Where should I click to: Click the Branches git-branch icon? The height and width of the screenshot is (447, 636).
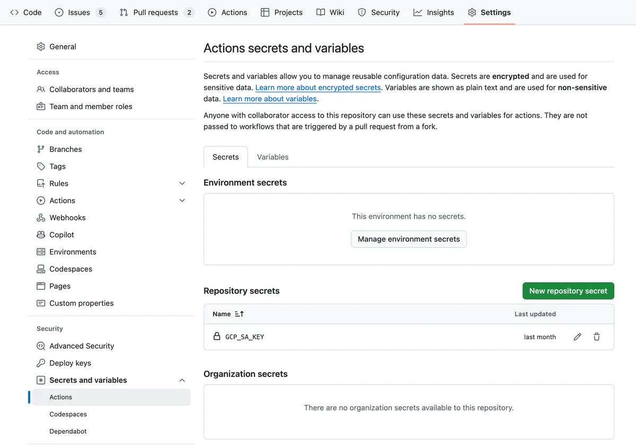[x=41, y=149]
